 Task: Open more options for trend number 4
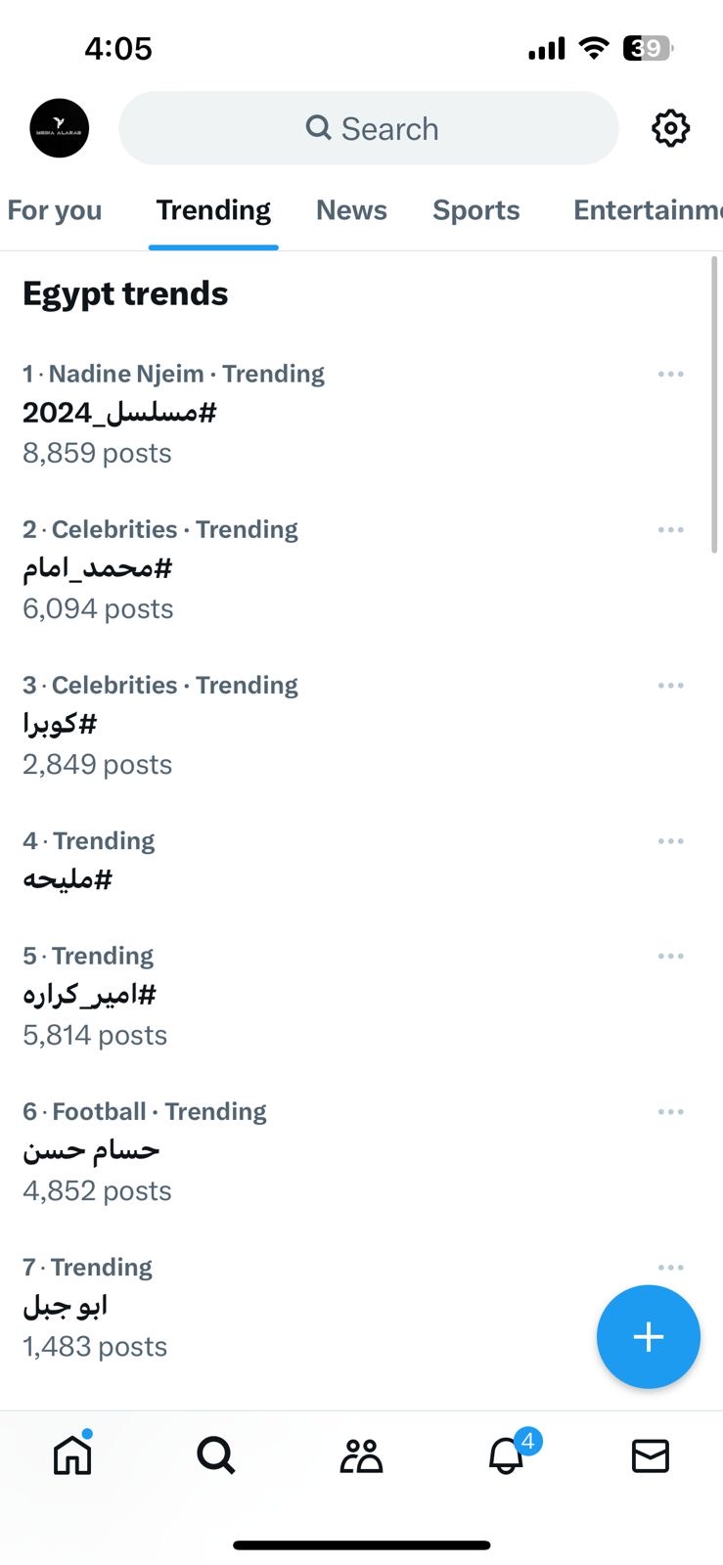click(x=670, y=841)
